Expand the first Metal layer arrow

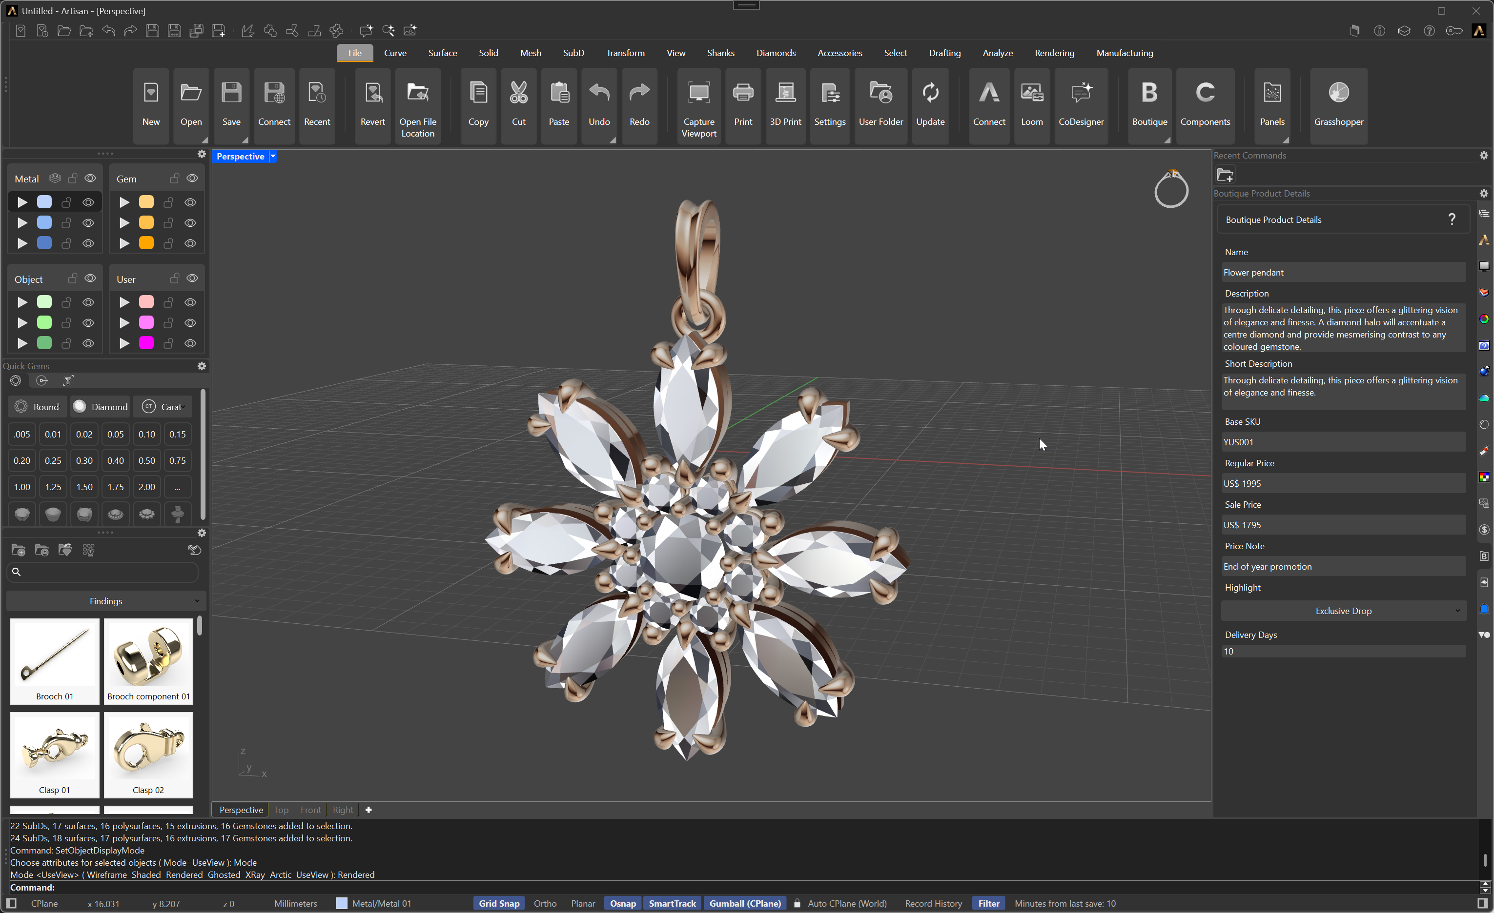pyautogui.click(x=22, y=202)
